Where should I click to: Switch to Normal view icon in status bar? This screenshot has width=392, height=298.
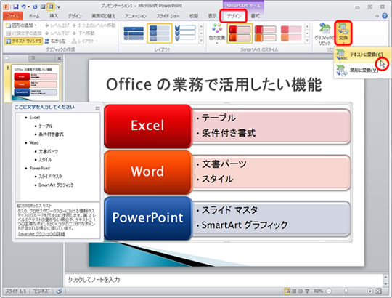click(287, 291)
